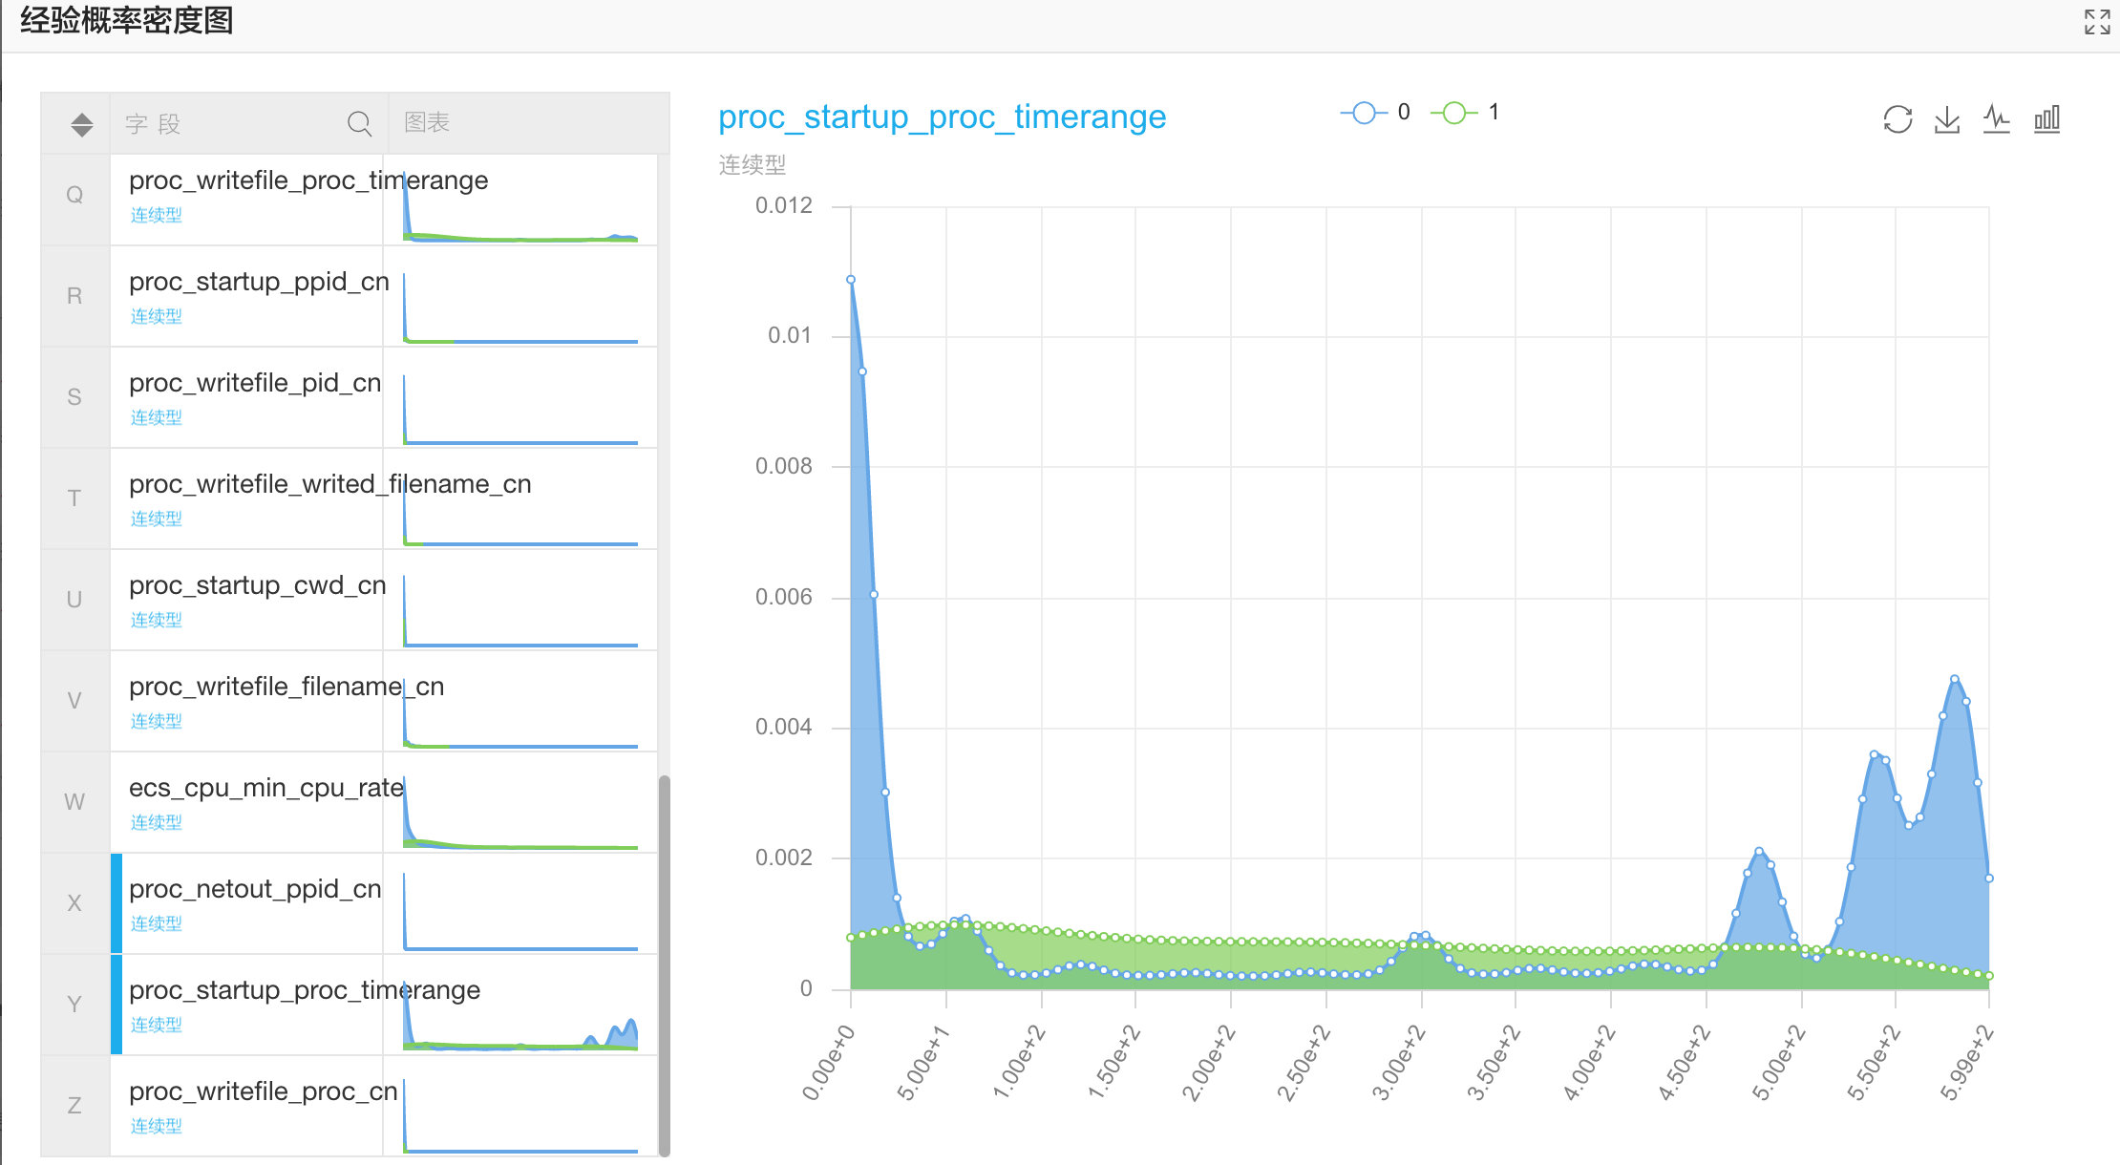The image size is (2120, 1165).
Task: Click the chart title proc_startup_proc_timerange
Action: (942, 116)
